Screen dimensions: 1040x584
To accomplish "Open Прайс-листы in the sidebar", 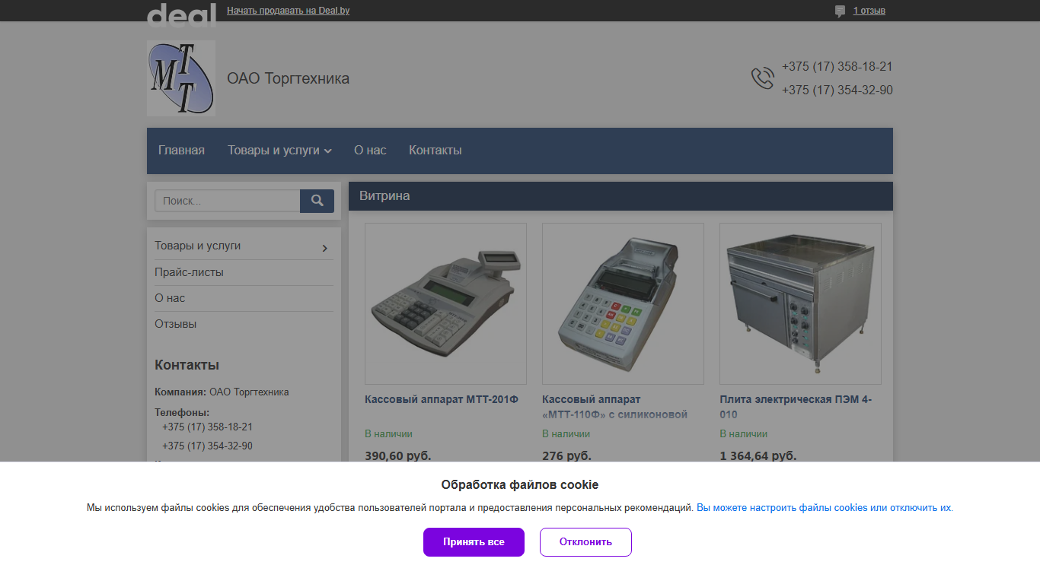I will click(x=190, y=272).
